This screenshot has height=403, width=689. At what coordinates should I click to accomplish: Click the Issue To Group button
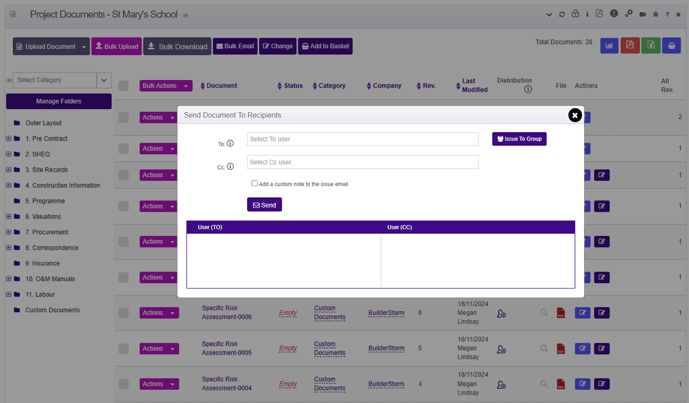(x=519, y=139)
